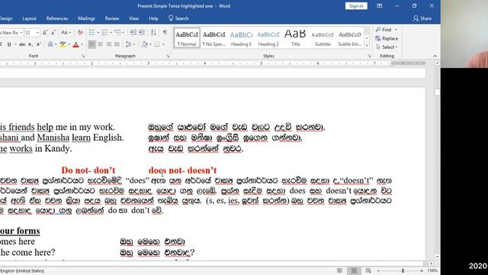
Task: Switch to Web Layout view
Action: (x=368, y=270)
